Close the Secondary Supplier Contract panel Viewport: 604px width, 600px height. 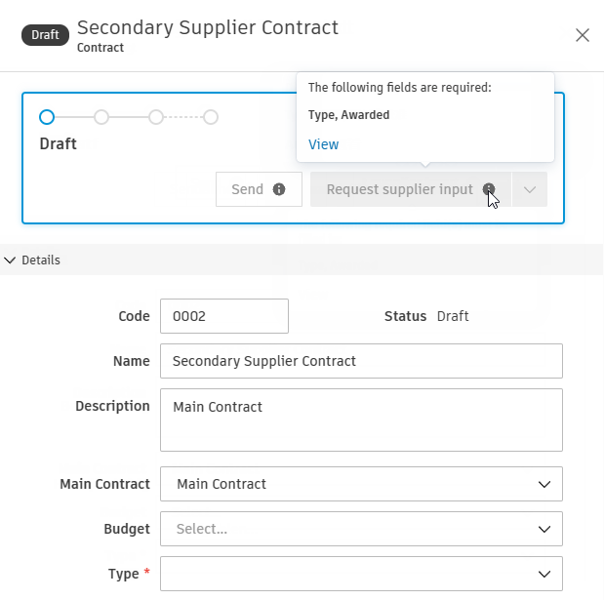click(583, 36)
